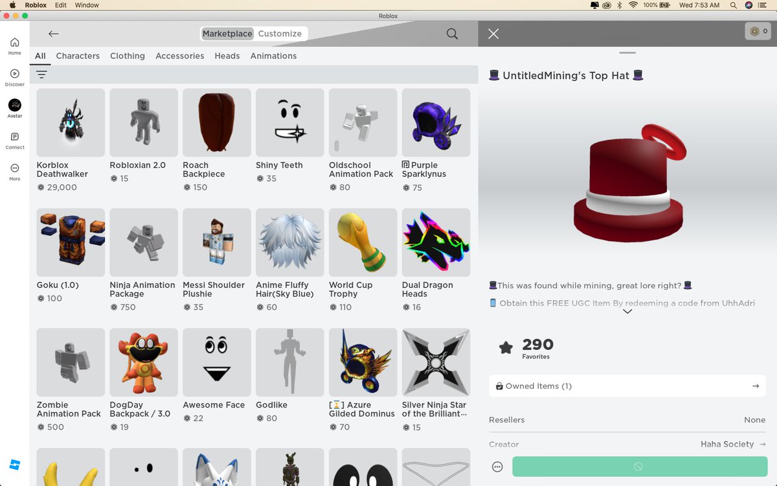777x486 pixels.
Task: Open Wi-Fi status menu
Action: tap(633, 5)
